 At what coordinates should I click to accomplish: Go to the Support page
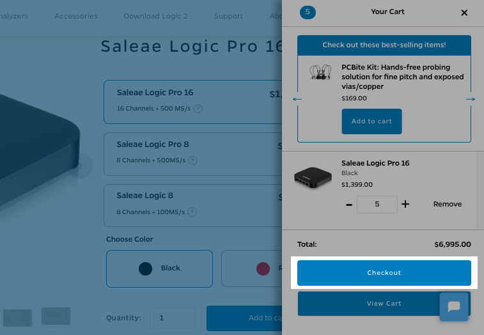point(228,16)
